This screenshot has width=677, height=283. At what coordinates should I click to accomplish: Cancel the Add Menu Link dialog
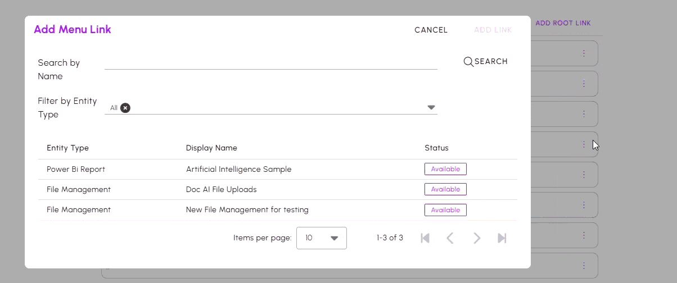click(431, 30)
